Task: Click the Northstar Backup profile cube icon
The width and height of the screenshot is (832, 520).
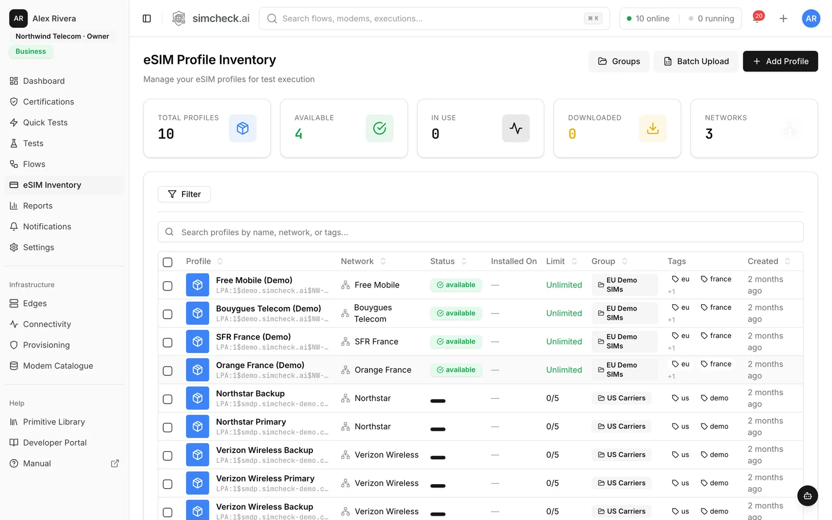Action: click(x=198, y=398)
